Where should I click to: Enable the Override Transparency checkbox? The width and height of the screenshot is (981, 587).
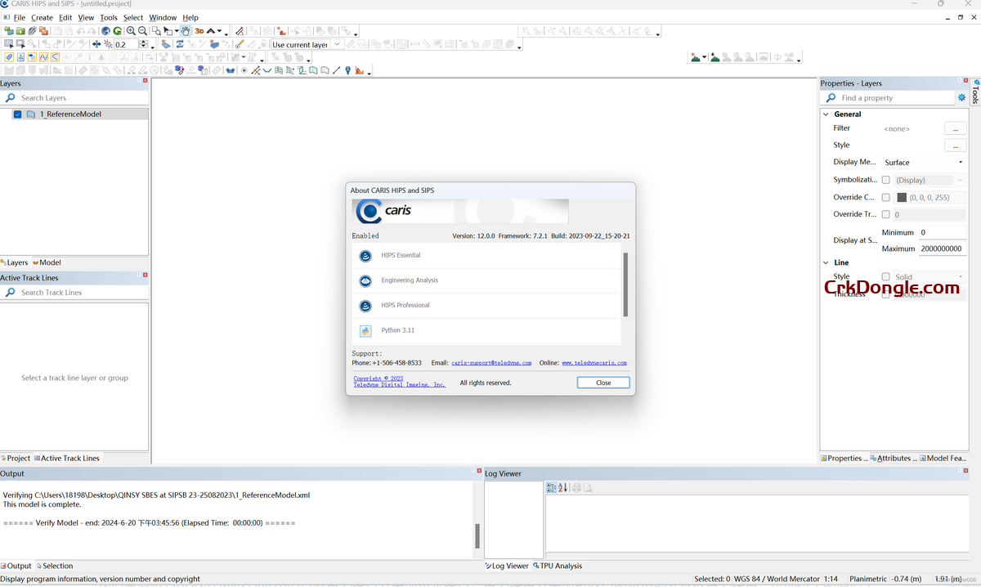coord(885,214)
